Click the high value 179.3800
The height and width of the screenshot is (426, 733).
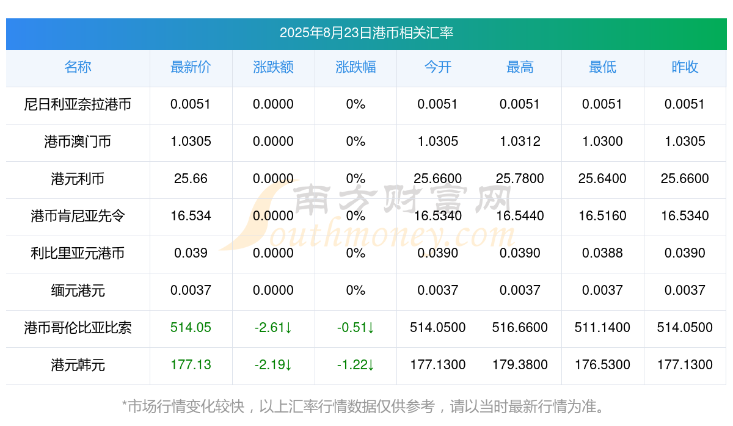coord(520,365)
